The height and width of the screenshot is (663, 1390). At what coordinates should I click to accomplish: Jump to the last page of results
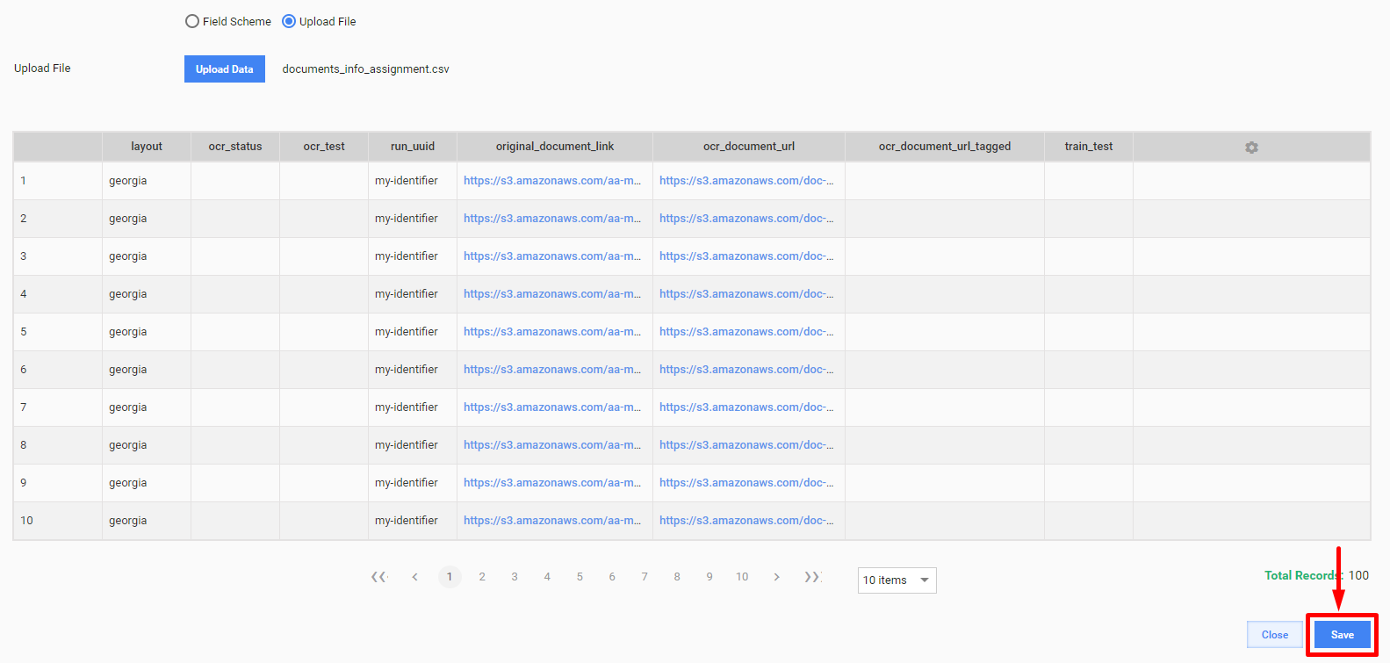812,577
